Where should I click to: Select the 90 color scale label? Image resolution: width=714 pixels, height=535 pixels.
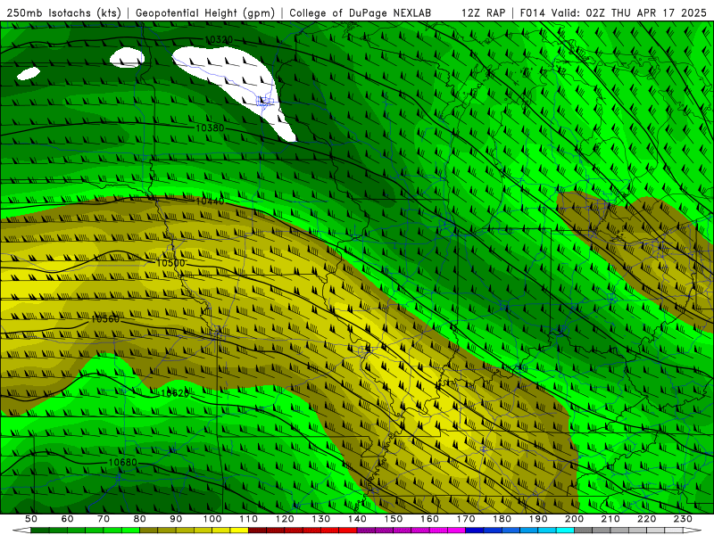[176, 519]
